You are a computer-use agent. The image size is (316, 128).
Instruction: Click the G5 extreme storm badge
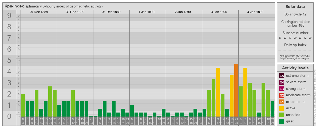click(282, 76)
